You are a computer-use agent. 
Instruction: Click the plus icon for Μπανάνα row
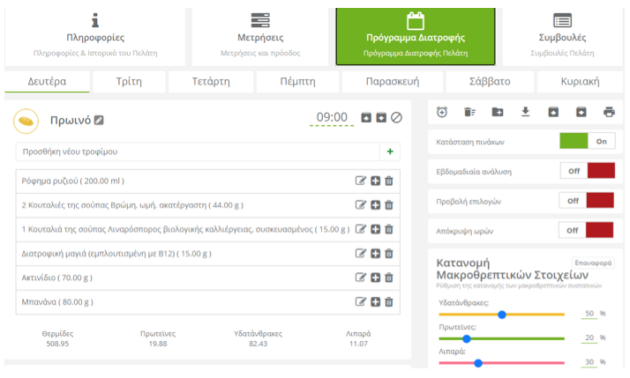click(375, 301)
